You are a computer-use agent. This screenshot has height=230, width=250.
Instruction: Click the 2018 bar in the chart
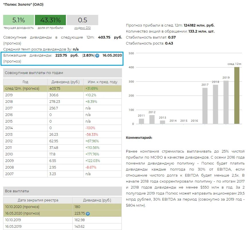(x=215, y=104)
